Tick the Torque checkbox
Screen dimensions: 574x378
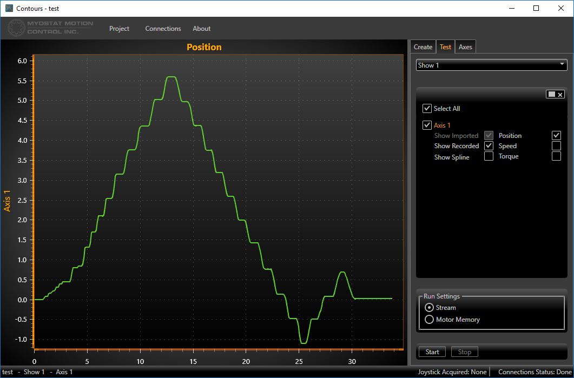click(556, 156)
